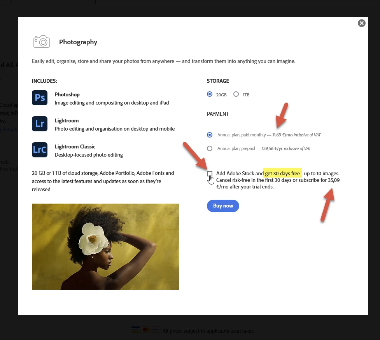Screen dimensions: 380x340
Task: Click 'All prices subject to applicable local taxes' text
Action: pyautogui.click(x=208, y=331)
